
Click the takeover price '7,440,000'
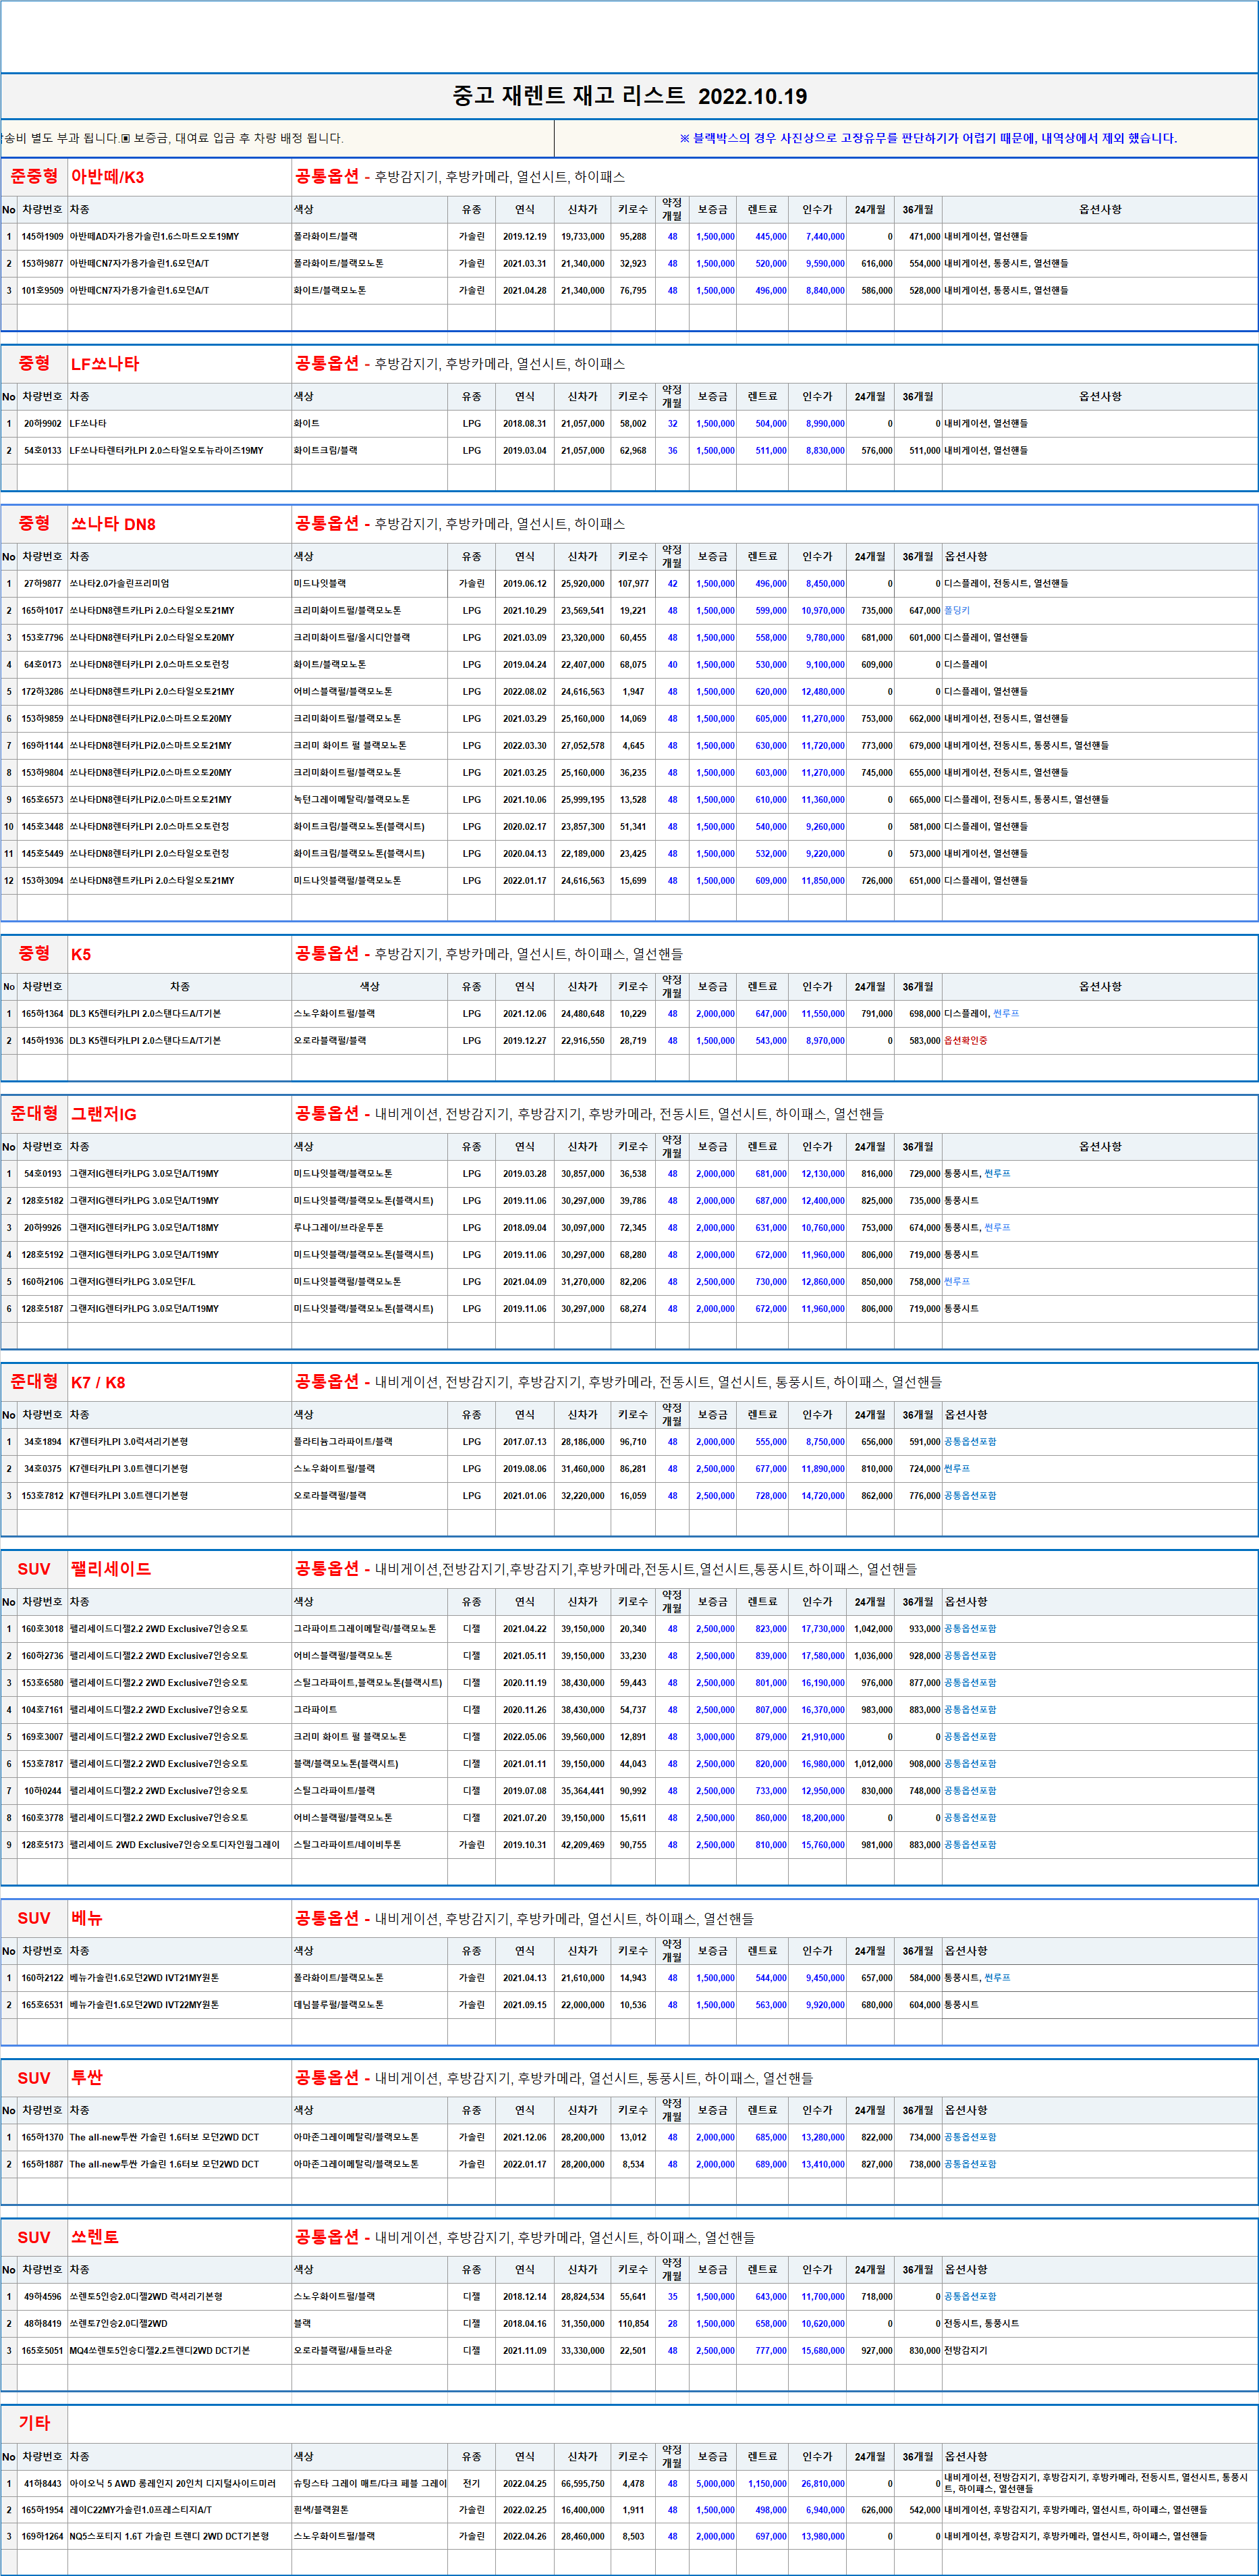coord(825,237)
